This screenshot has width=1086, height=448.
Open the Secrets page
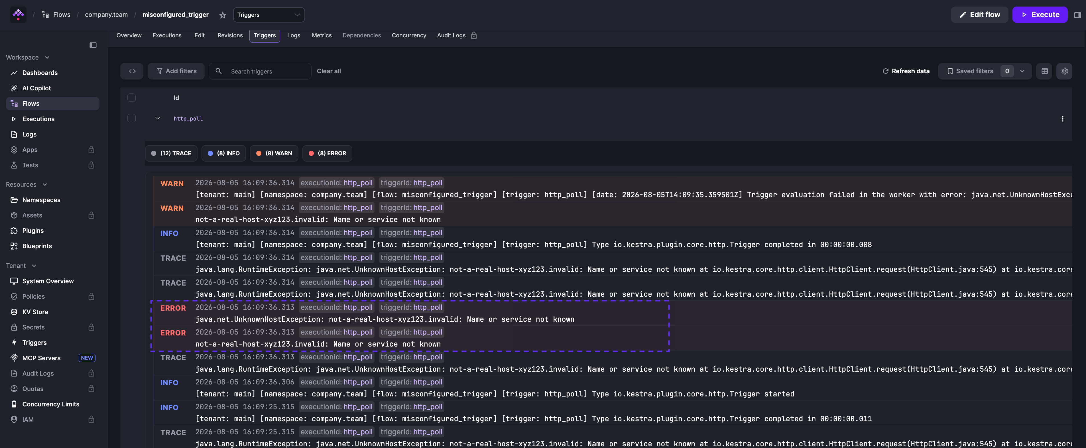[53, 327]
